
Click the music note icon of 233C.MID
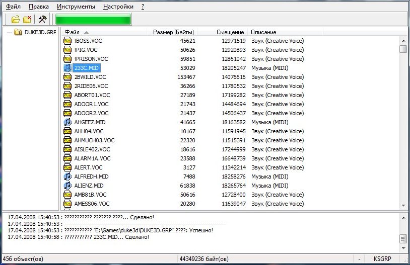point(67,68)
